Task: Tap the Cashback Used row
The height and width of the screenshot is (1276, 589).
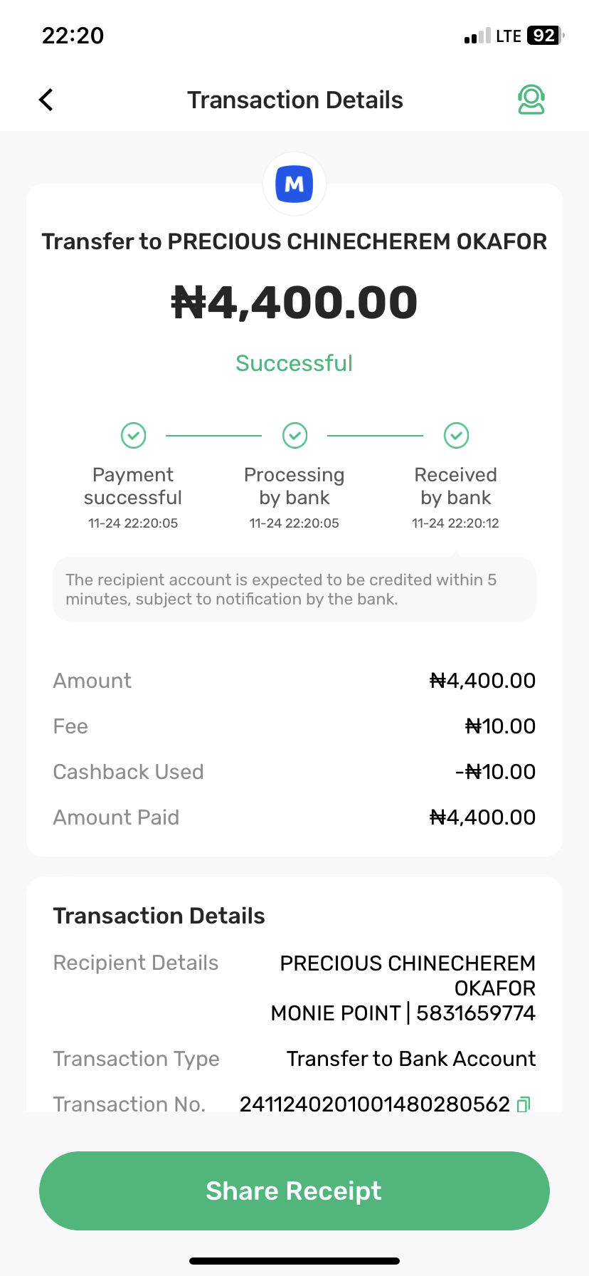Action: click(x=294, y=772)
